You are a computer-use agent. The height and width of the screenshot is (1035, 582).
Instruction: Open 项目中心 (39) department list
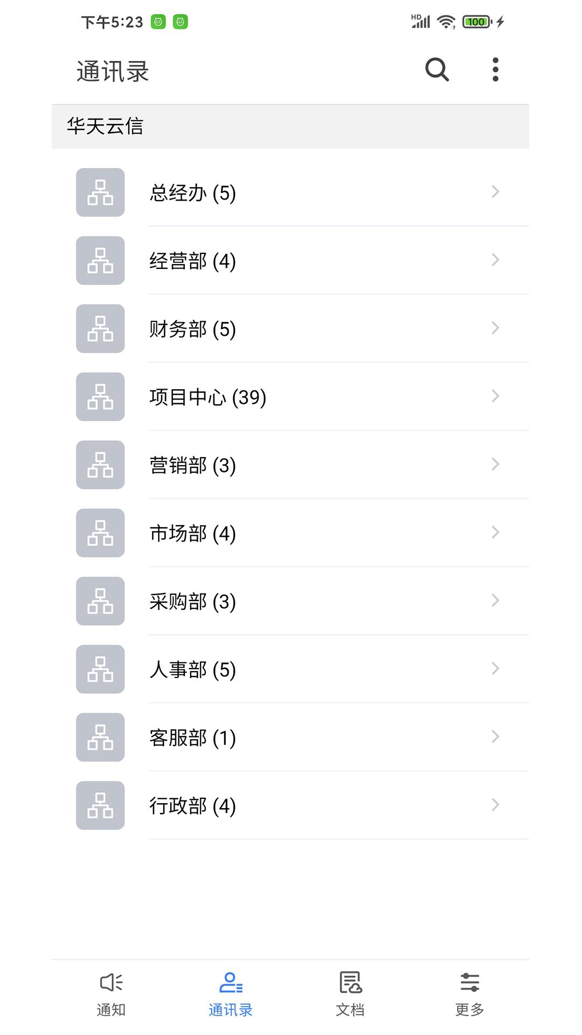[207, 397]
